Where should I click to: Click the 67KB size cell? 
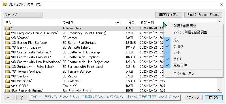coord(129,33)
